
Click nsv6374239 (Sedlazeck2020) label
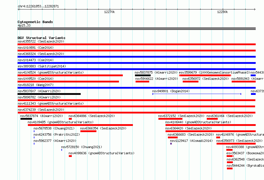click(x=41, y=110)
